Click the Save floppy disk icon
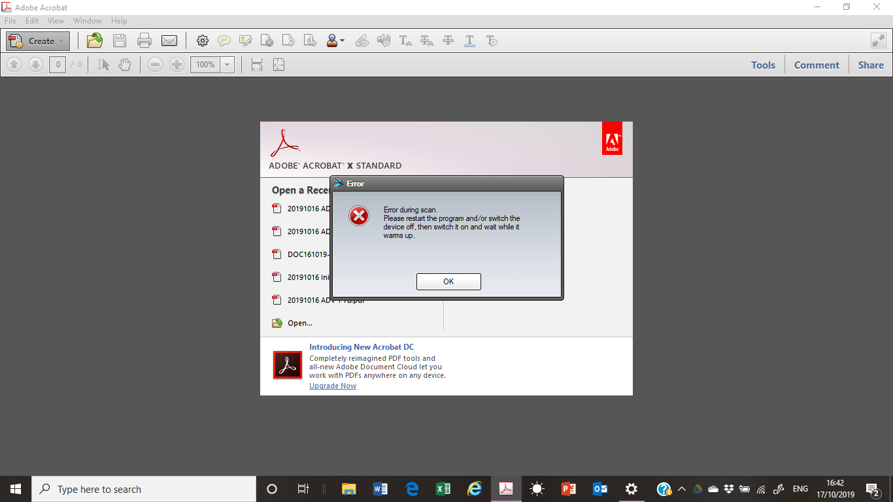 tap(120, 41)
